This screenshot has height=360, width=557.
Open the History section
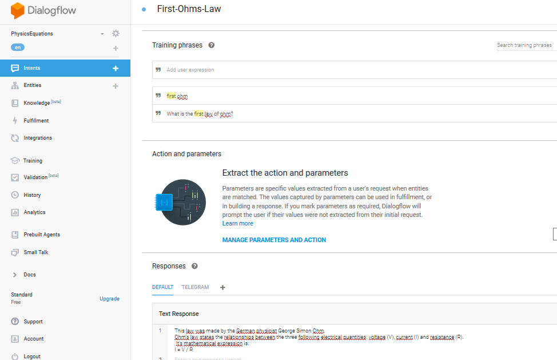tap(33, 195)
